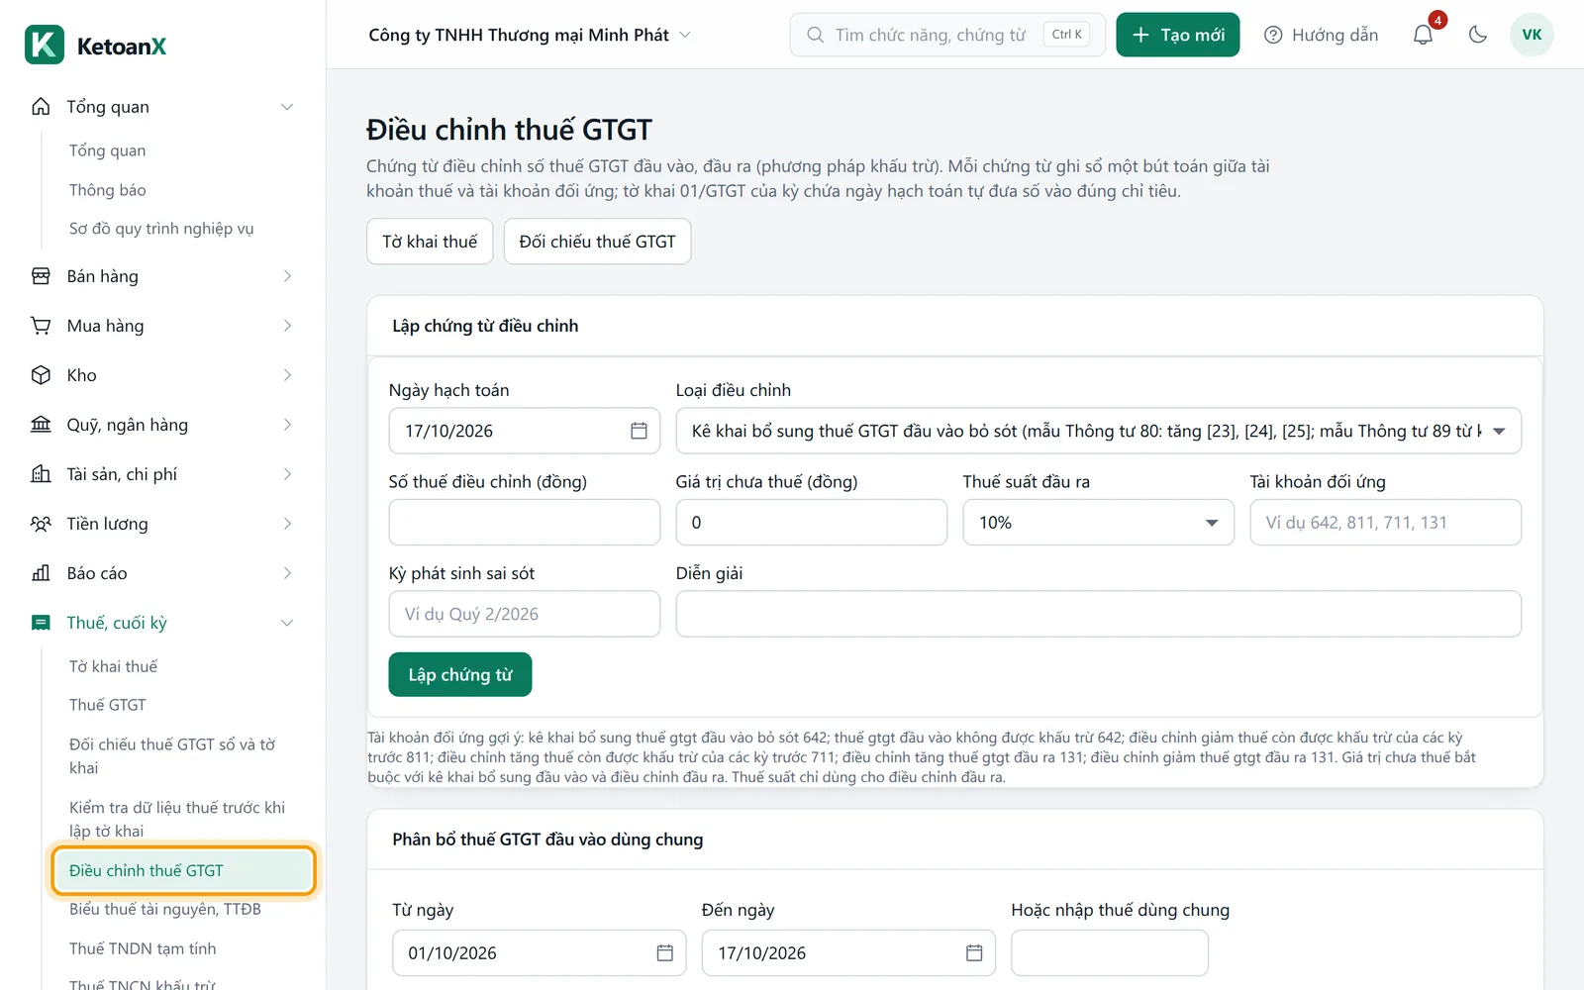This screenshot has height=990, width=1584.
Task: Open the Thuế suất đầu ra dropdown
Action: coord(1099,522)
